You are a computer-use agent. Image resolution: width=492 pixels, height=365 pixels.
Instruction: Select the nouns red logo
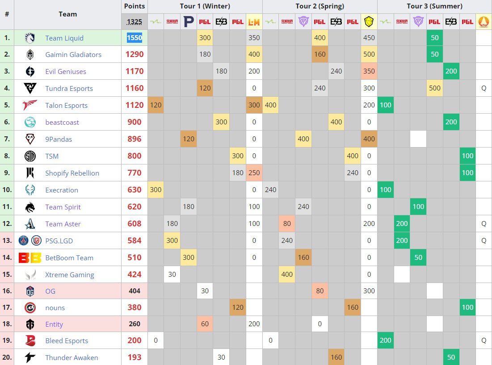[30, 308]
